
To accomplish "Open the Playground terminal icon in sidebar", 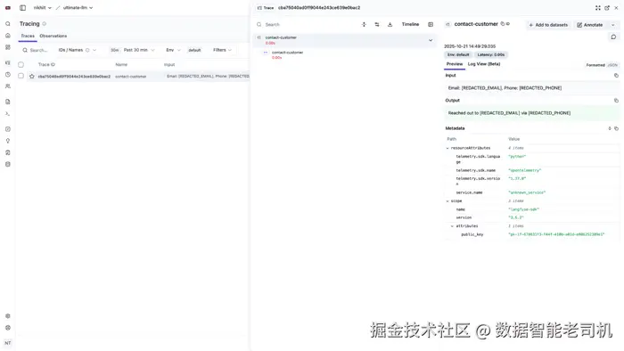I will point(7,113).
